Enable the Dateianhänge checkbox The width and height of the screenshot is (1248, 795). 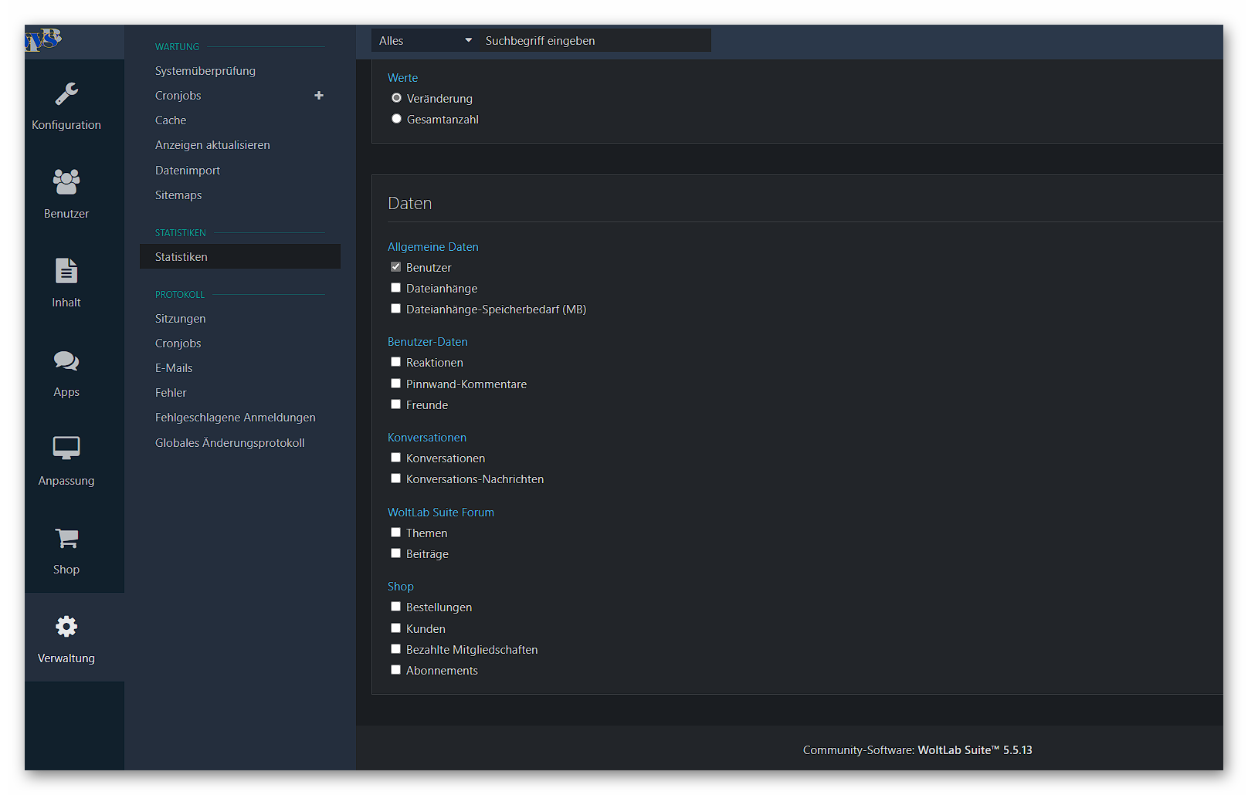396,288
